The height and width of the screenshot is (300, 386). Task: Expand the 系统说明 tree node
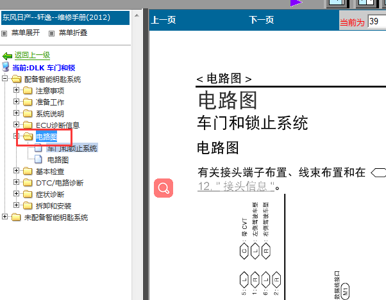(16, 113)
